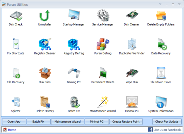
Task: Click the Maintenance Wizard bottom button
Action: coord(68,121)
